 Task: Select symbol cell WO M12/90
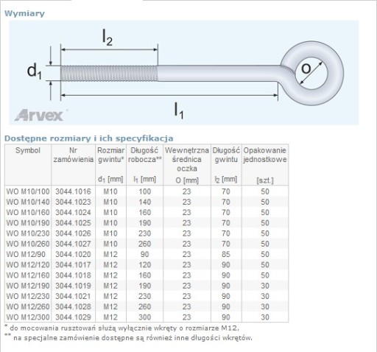tap(26, 254)
